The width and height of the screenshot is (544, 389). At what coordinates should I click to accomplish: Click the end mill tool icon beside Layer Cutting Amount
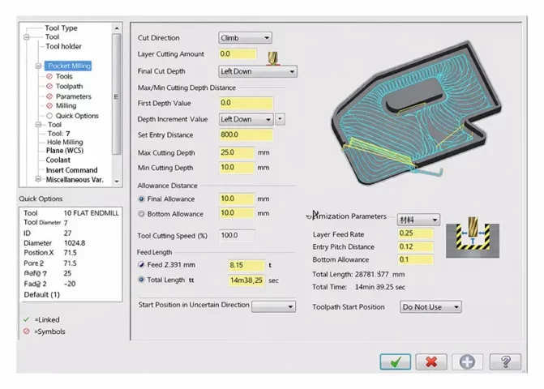tap(273, 58)
